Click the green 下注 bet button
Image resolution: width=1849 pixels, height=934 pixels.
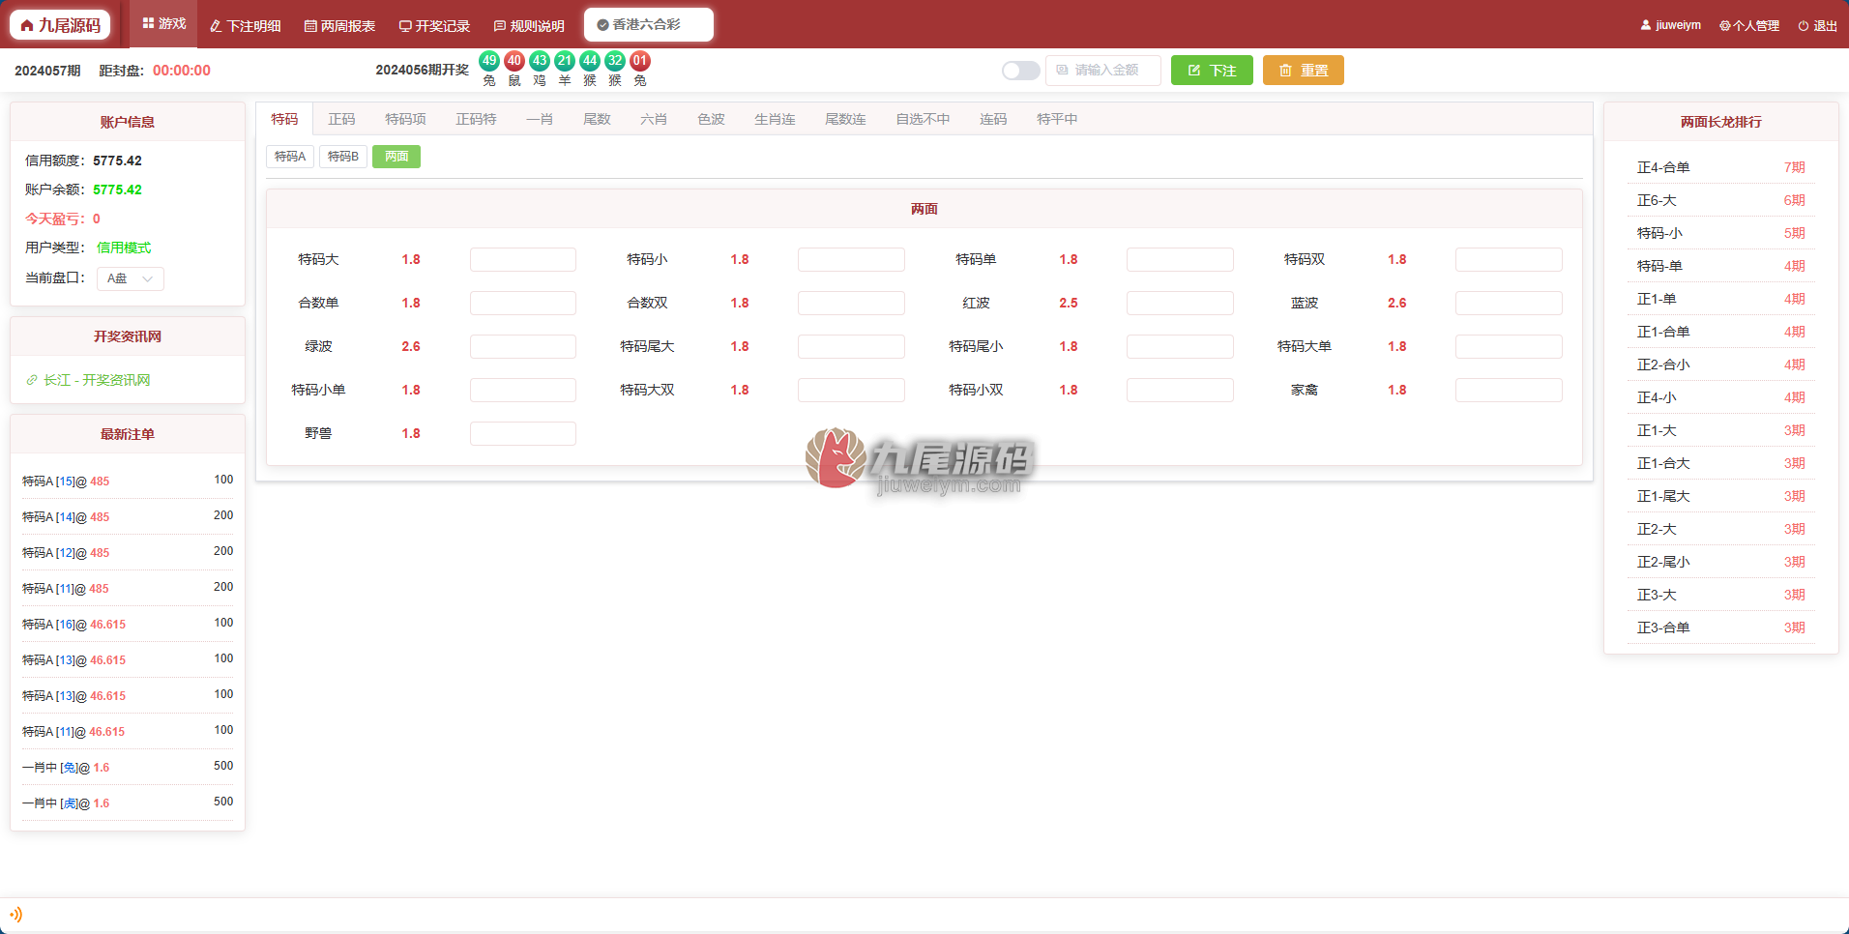click(1212, 71)
